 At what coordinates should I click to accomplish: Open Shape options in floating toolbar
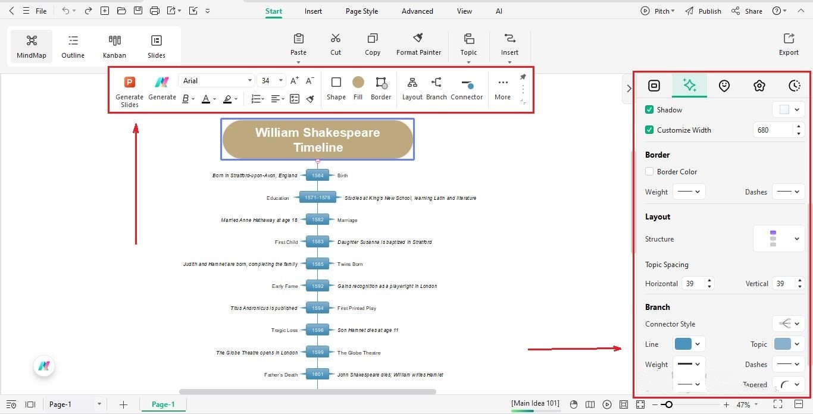[x=336, y=88]
